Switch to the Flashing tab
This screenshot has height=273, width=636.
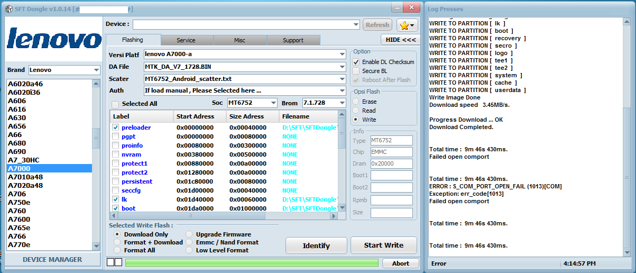[133, 40]
